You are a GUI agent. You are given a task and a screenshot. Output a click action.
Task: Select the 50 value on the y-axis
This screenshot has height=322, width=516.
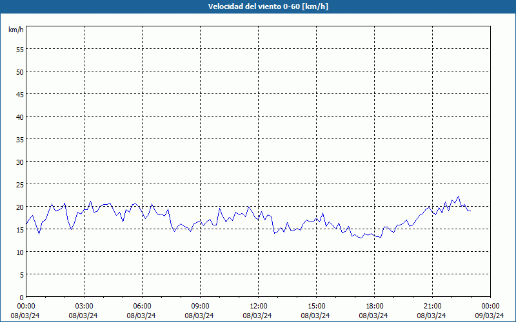click(20, 72)
